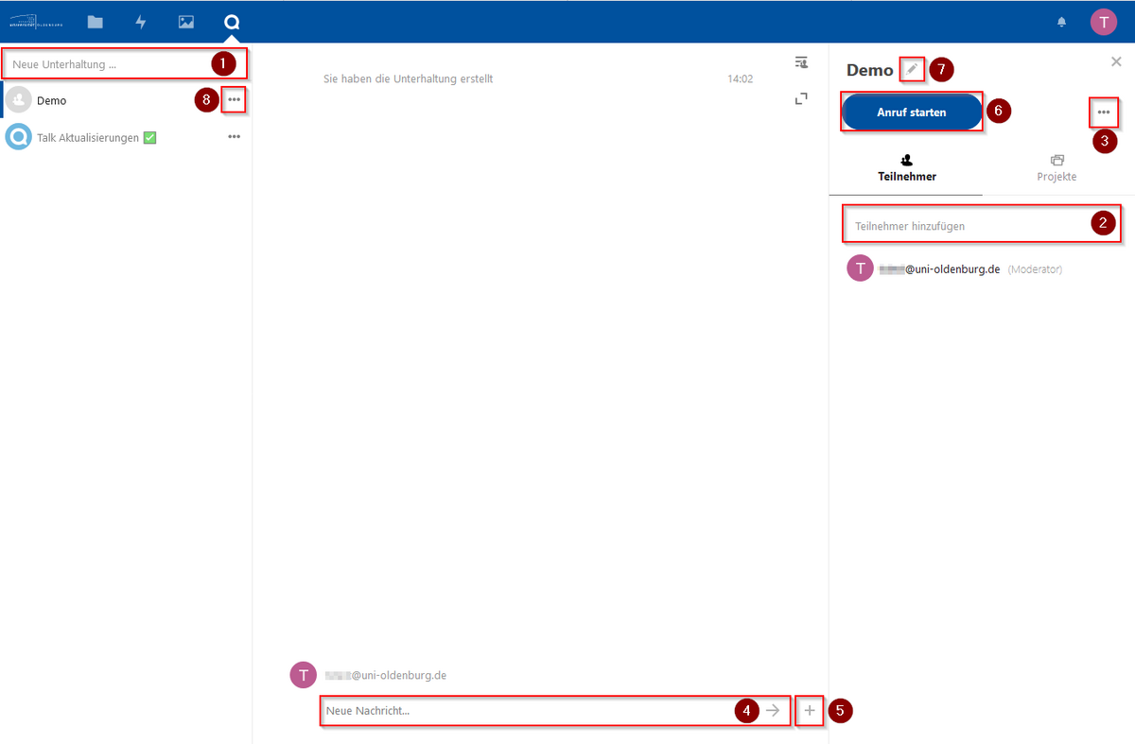The image size is (1135, 744).
Task: Select the Talk Aktualisierungen conversation
Action: tap(126, 138)
